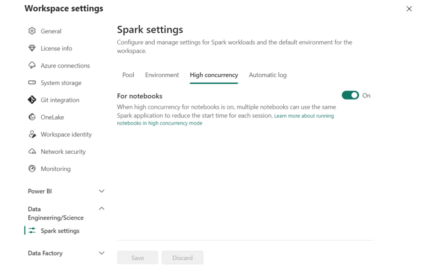
Task: Select the Spark settings sliders icon
Action: [x=32, y=231]
